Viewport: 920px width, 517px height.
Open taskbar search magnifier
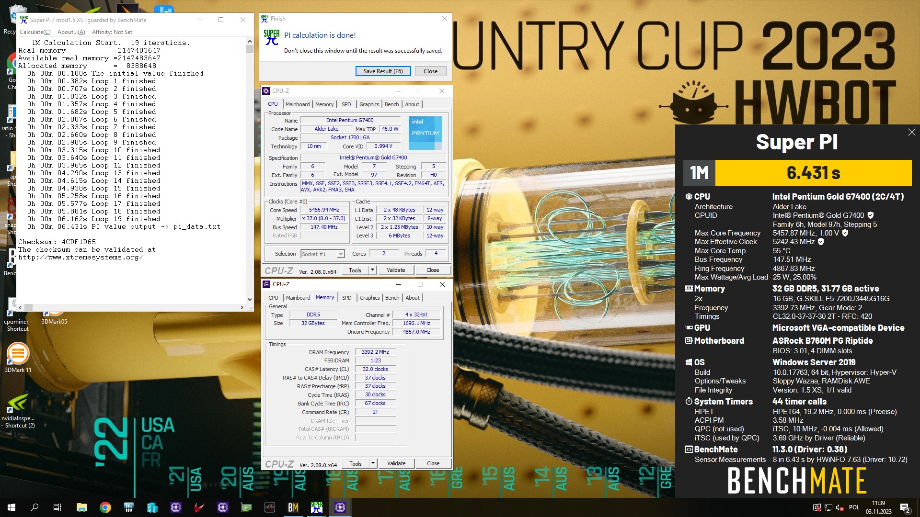pos(34,507)
